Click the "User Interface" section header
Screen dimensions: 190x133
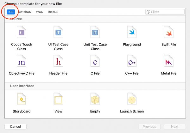22,86
